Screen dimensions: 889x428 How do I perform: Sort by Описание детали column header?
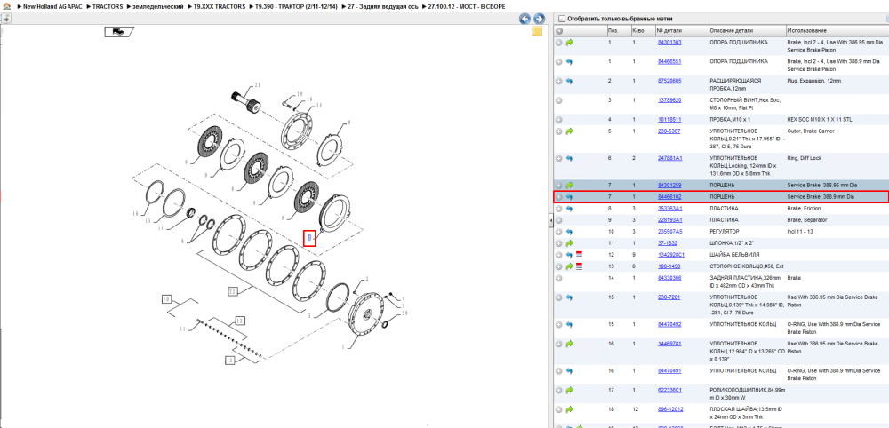click(747, 30)
